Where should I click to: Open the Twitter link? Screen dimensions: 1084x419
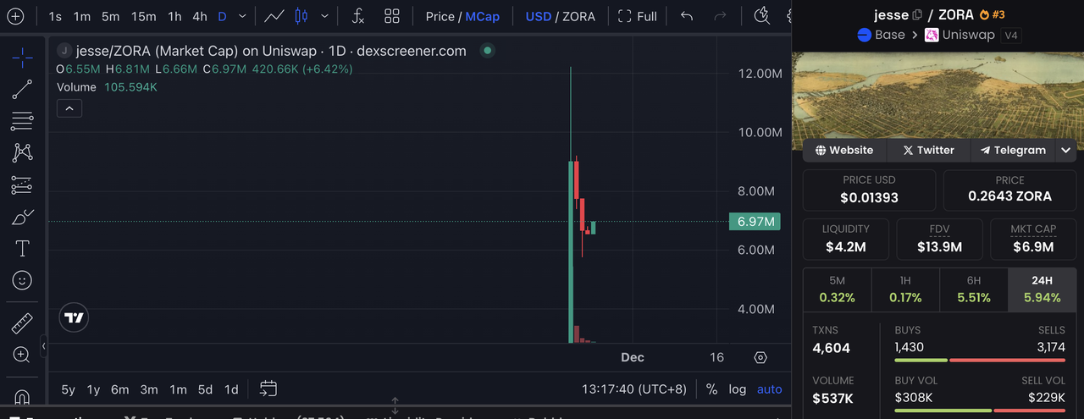[928, 150]
